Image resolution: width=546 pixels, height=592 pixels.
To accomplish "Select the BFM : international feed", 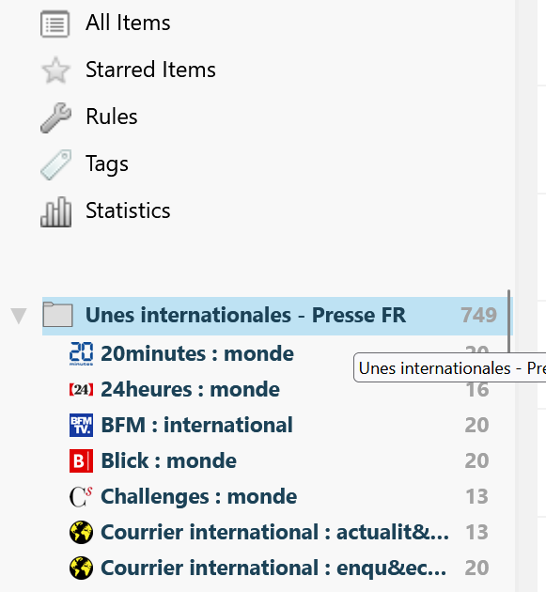I will 196,425.
